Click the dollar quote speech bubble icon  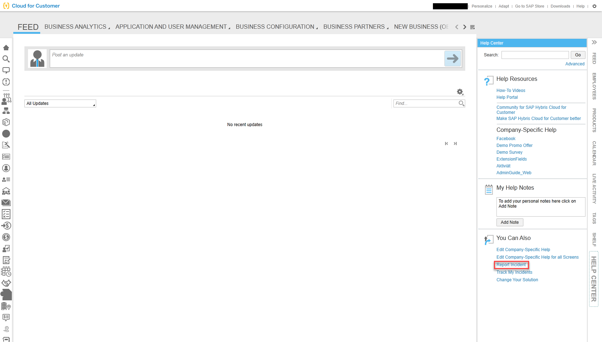(x=6, y=318)
